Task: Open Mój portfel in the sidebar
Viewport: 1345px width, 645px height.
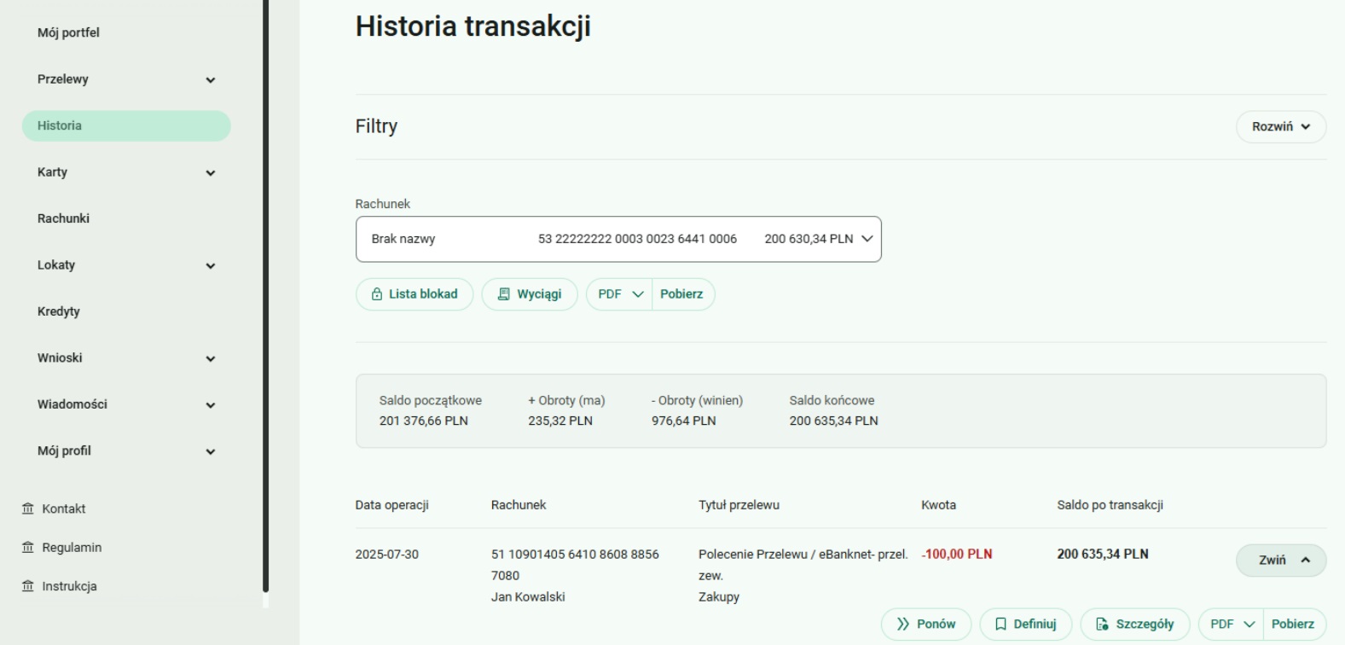Action: (68, 32)
